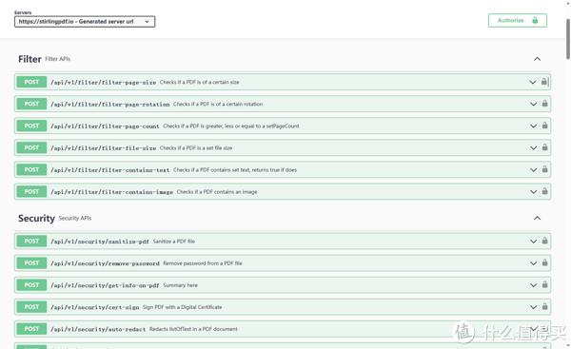
Task: Click the sanitize-pdf endpoint path
Action: (x=100, y=242)
